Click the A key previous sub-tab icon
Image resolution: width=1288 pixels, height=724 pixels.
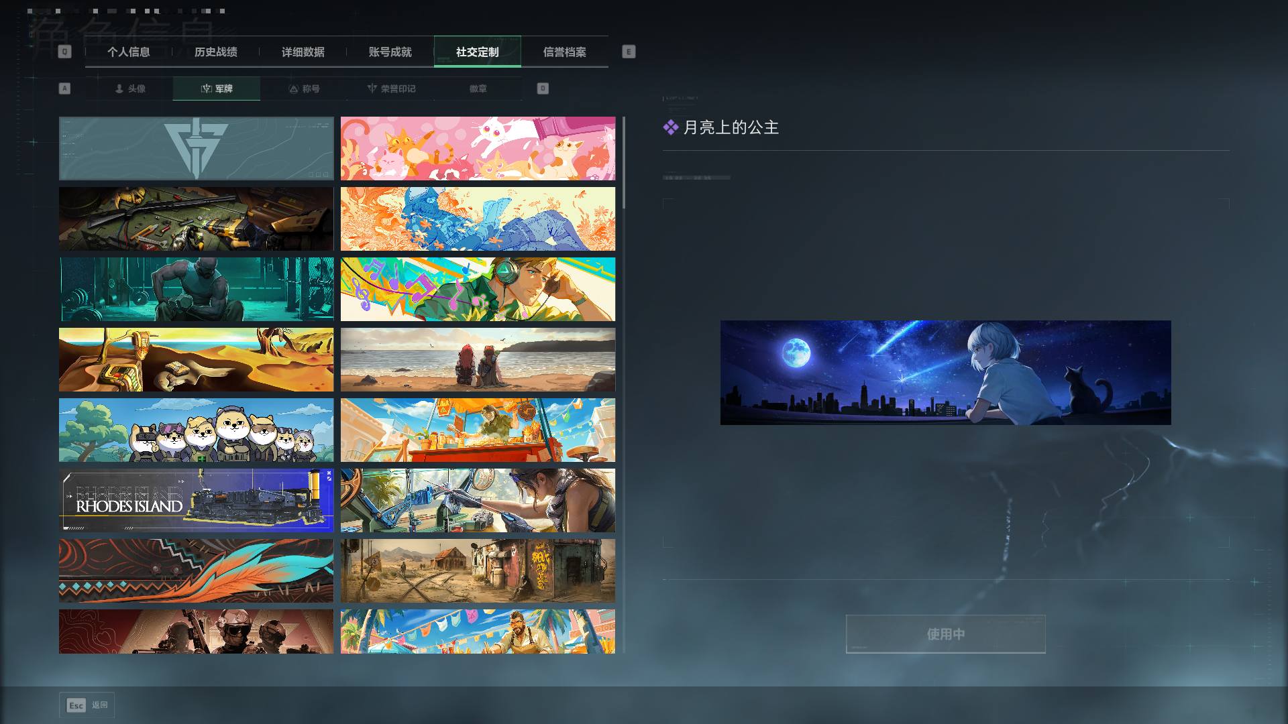64,88
